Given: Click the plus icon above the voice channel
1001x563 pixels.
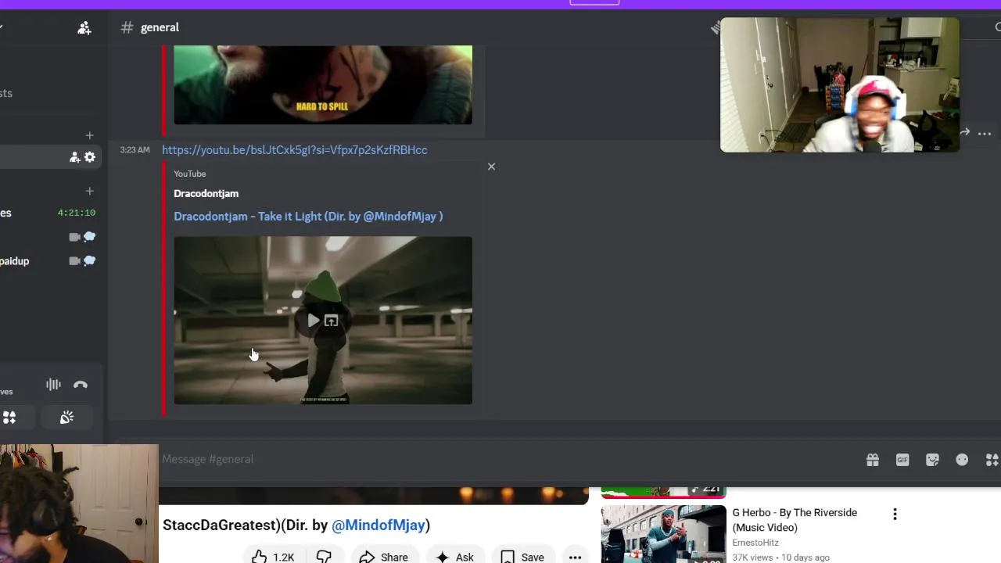Looking at the screenshot, I should click(89, 191).
